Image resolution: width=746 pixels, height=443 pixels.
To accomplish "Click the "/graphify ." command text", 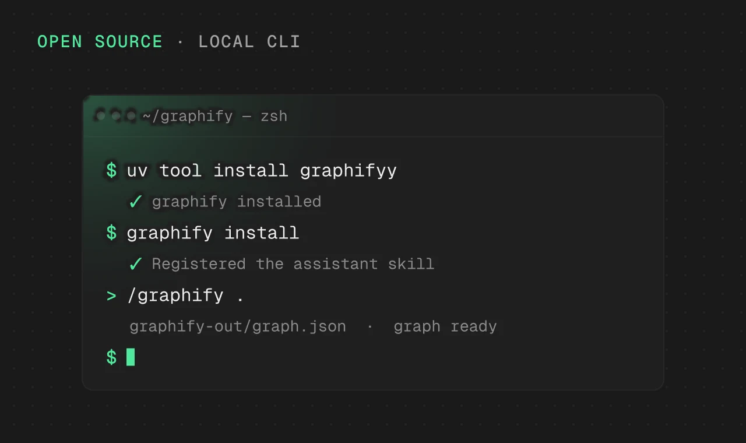I will click(x=185, y=296).
